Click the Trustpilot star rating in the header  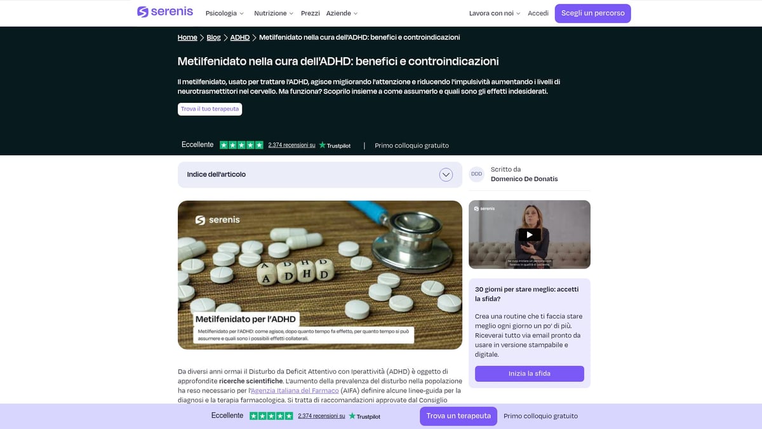(241, 145)
